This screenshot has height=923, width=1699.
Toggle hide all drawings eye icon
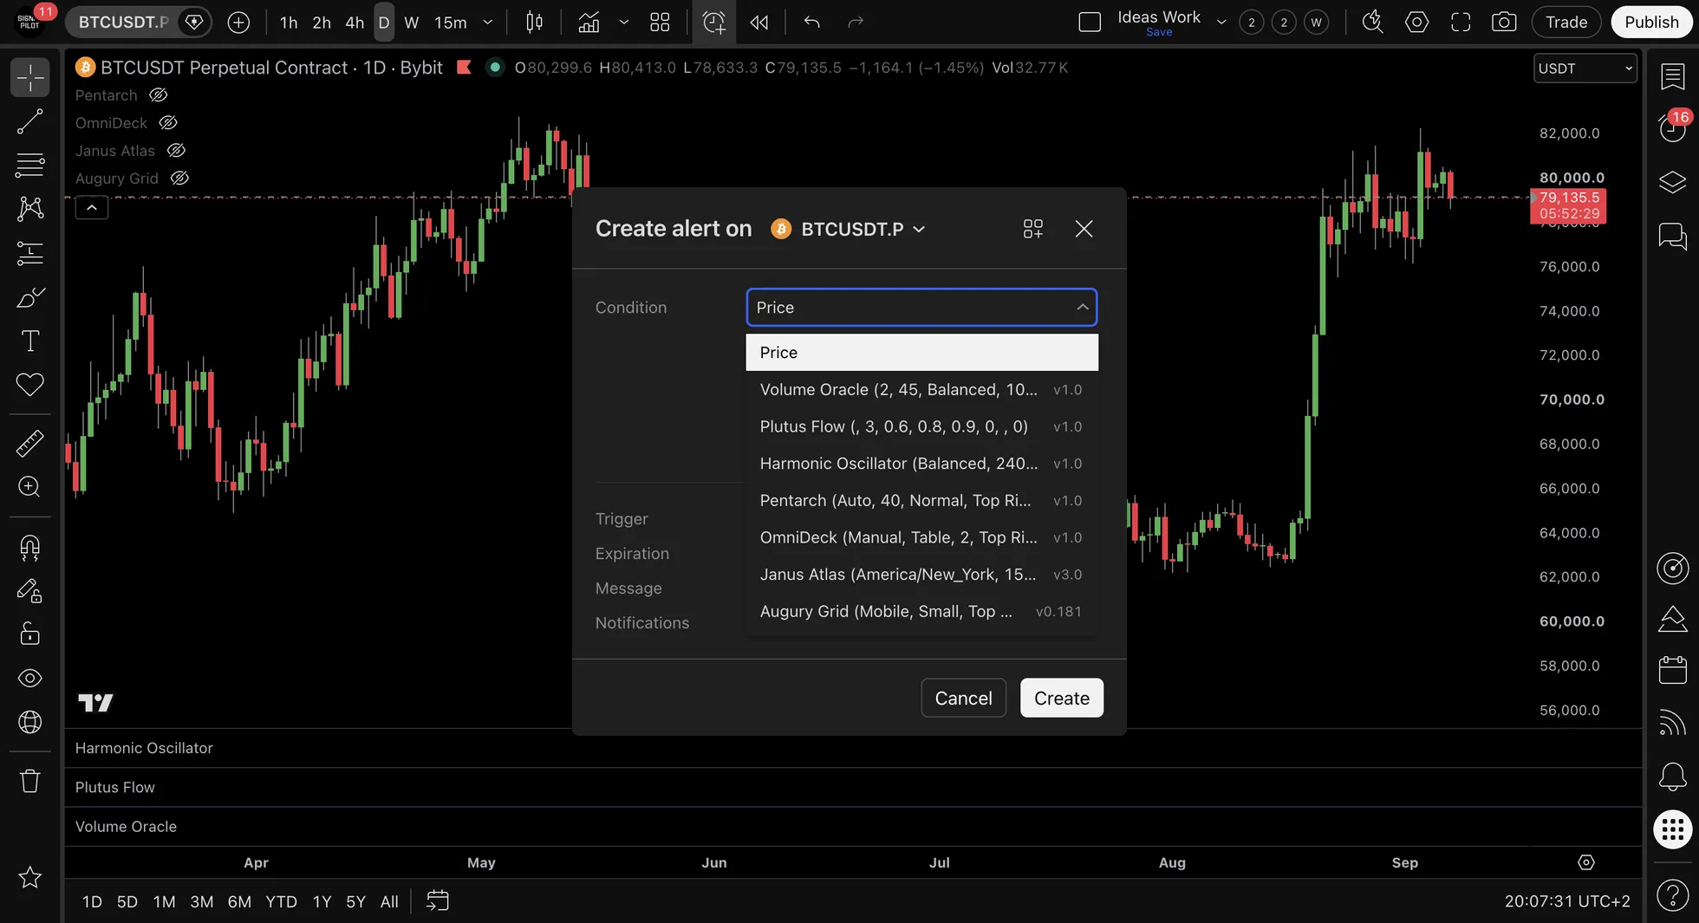point(30,679)
